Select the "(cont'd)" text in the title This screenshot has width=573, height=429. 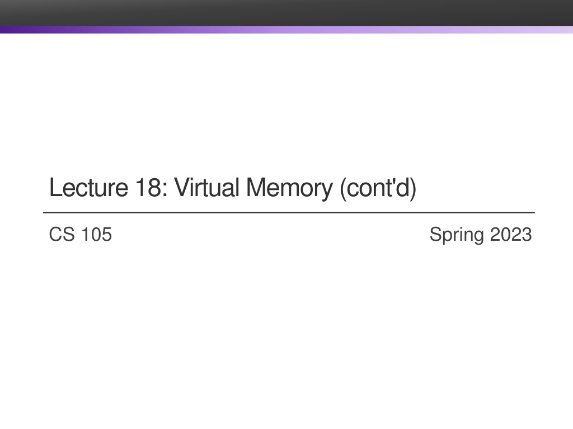[x=378, y=189]
